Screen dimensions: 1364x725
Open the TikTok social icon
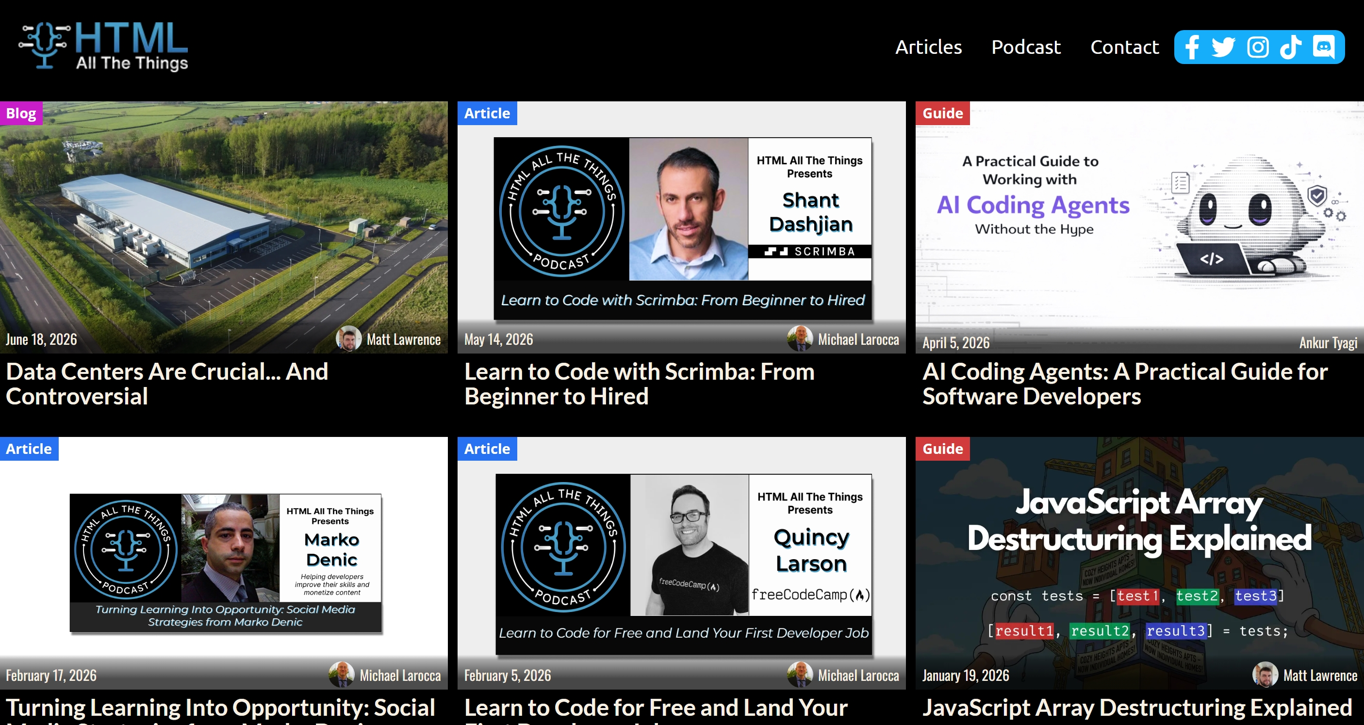(x=1291, y=47)
